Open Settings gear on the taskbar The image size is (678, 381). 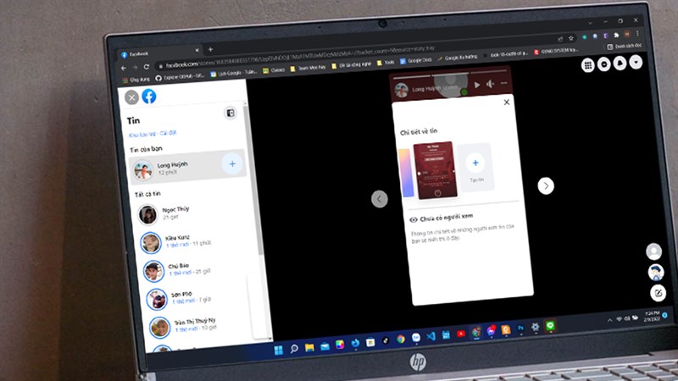(536, 327)
